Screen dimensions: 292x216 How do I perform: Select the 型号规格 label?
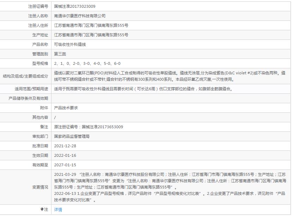tap(40, 63)
